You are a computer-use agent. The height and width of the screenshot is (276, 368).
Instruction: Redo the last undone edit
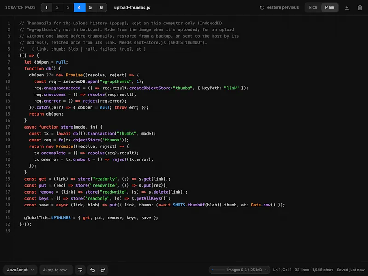pyautogui.click(x=103, y=270)
